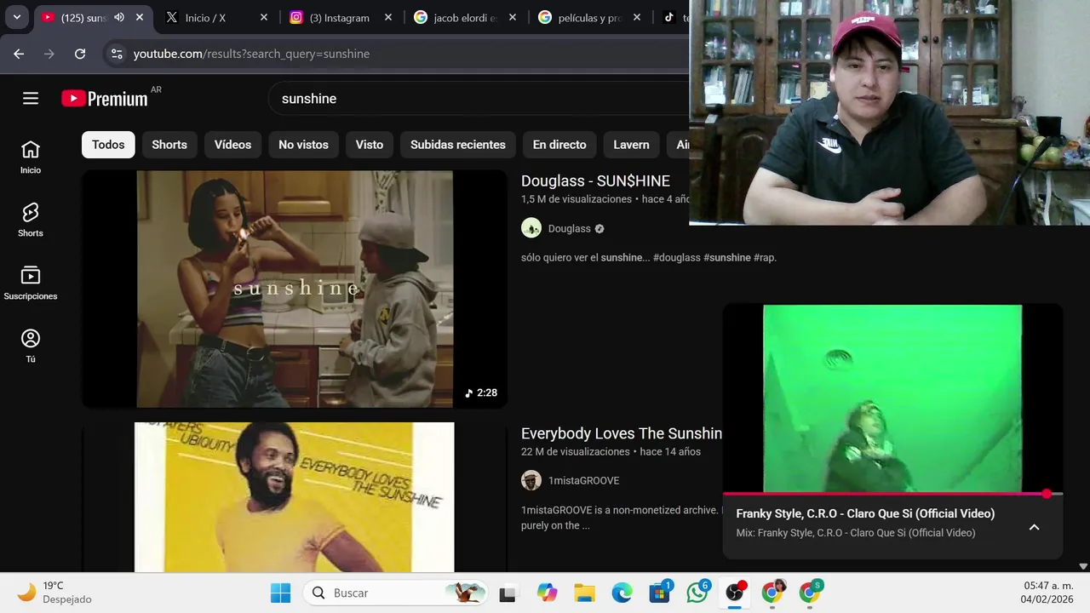
Task: Open the weather widget showing 19°C
Action: 54,593
